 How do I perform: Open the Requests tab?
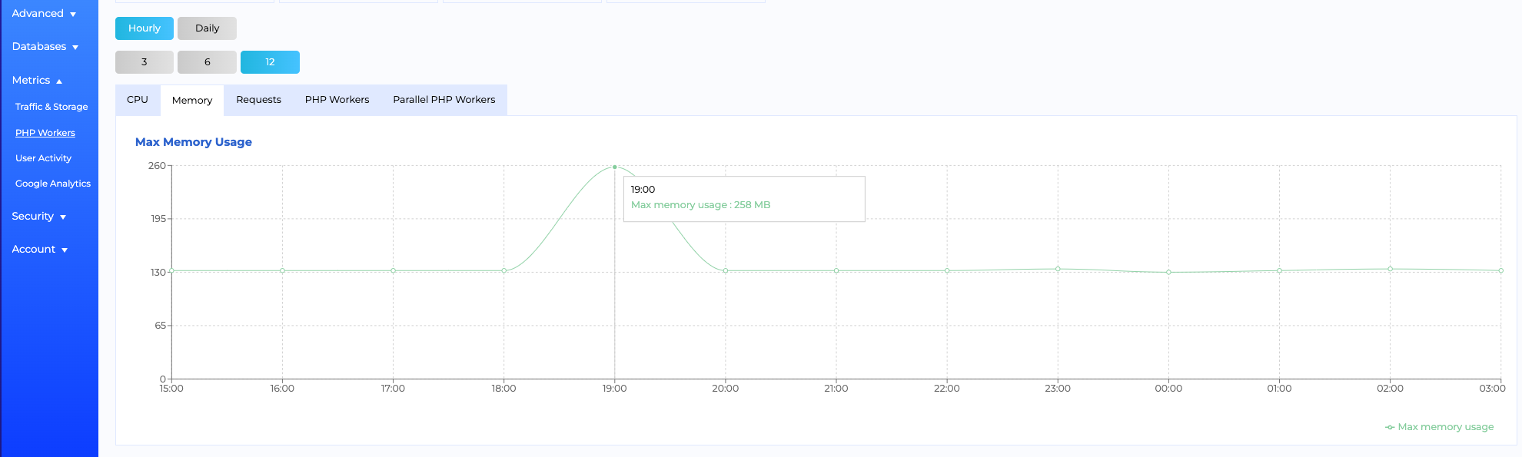coord(258,99)
